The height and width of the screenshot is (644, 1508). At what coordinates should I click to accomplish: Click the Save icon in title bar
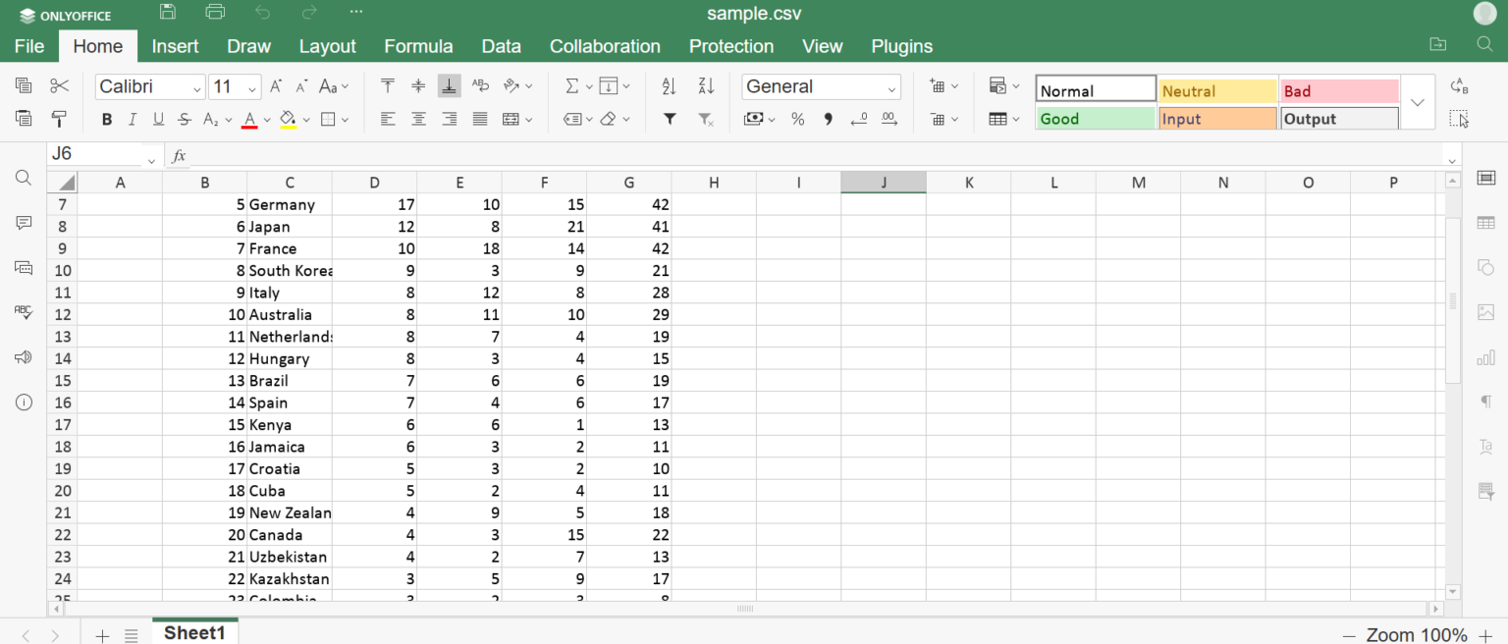(x=168, y=13)
